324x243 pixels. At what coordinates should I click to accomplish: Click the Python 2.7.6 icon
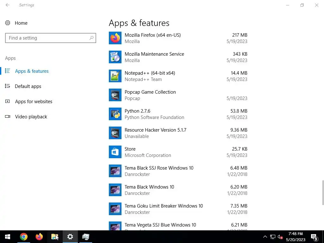tap(115, 114)
